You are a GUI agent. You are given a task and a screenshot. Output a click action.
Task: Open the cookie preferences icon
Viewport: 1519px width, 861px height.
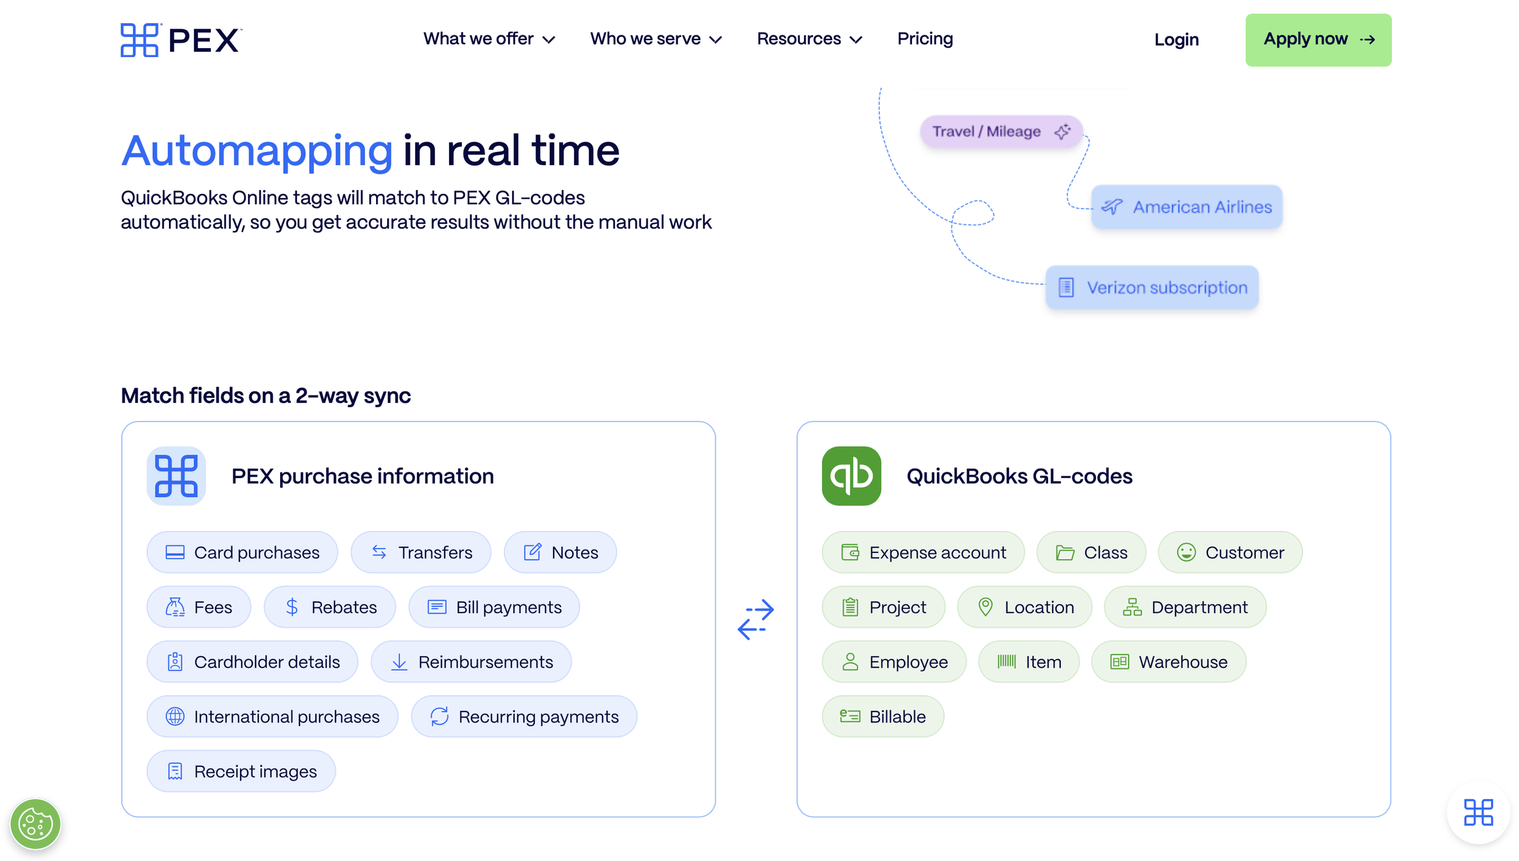click(35, 824)
